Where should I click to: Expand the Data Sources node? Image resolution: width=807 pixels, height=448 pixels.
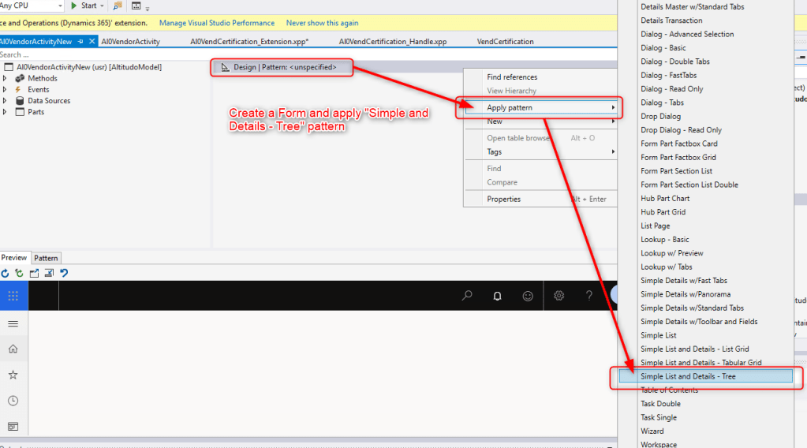(x=5, y=101)
